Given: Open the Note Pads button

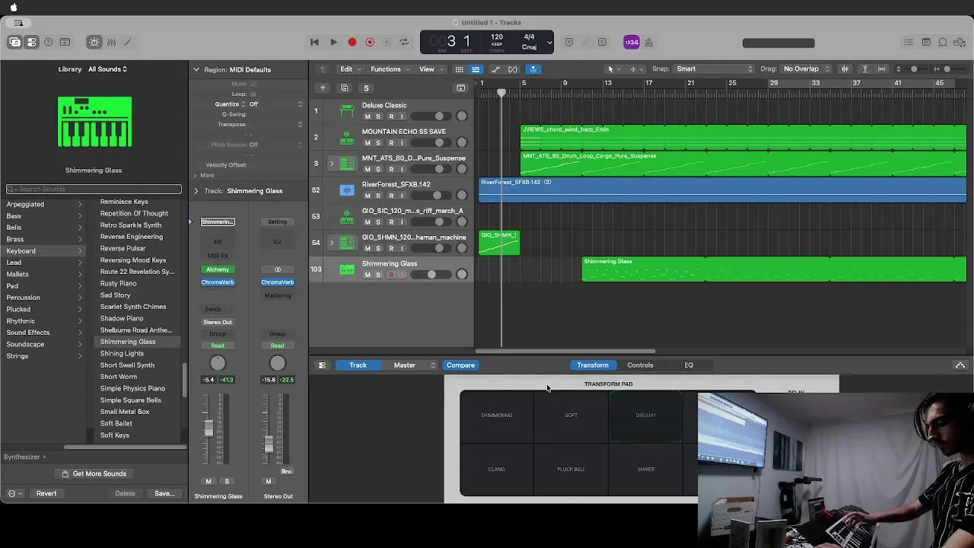Looking at the screenshot, I should [x=926, y=43].
